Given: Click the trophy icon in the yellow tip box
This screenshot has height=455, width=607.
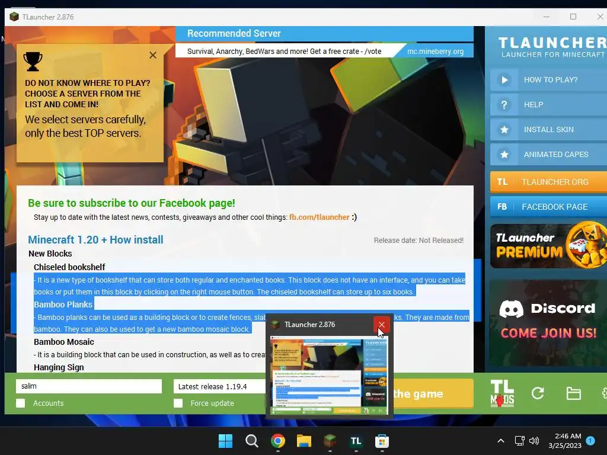Looking at the screenshot, I should [33, 62].
